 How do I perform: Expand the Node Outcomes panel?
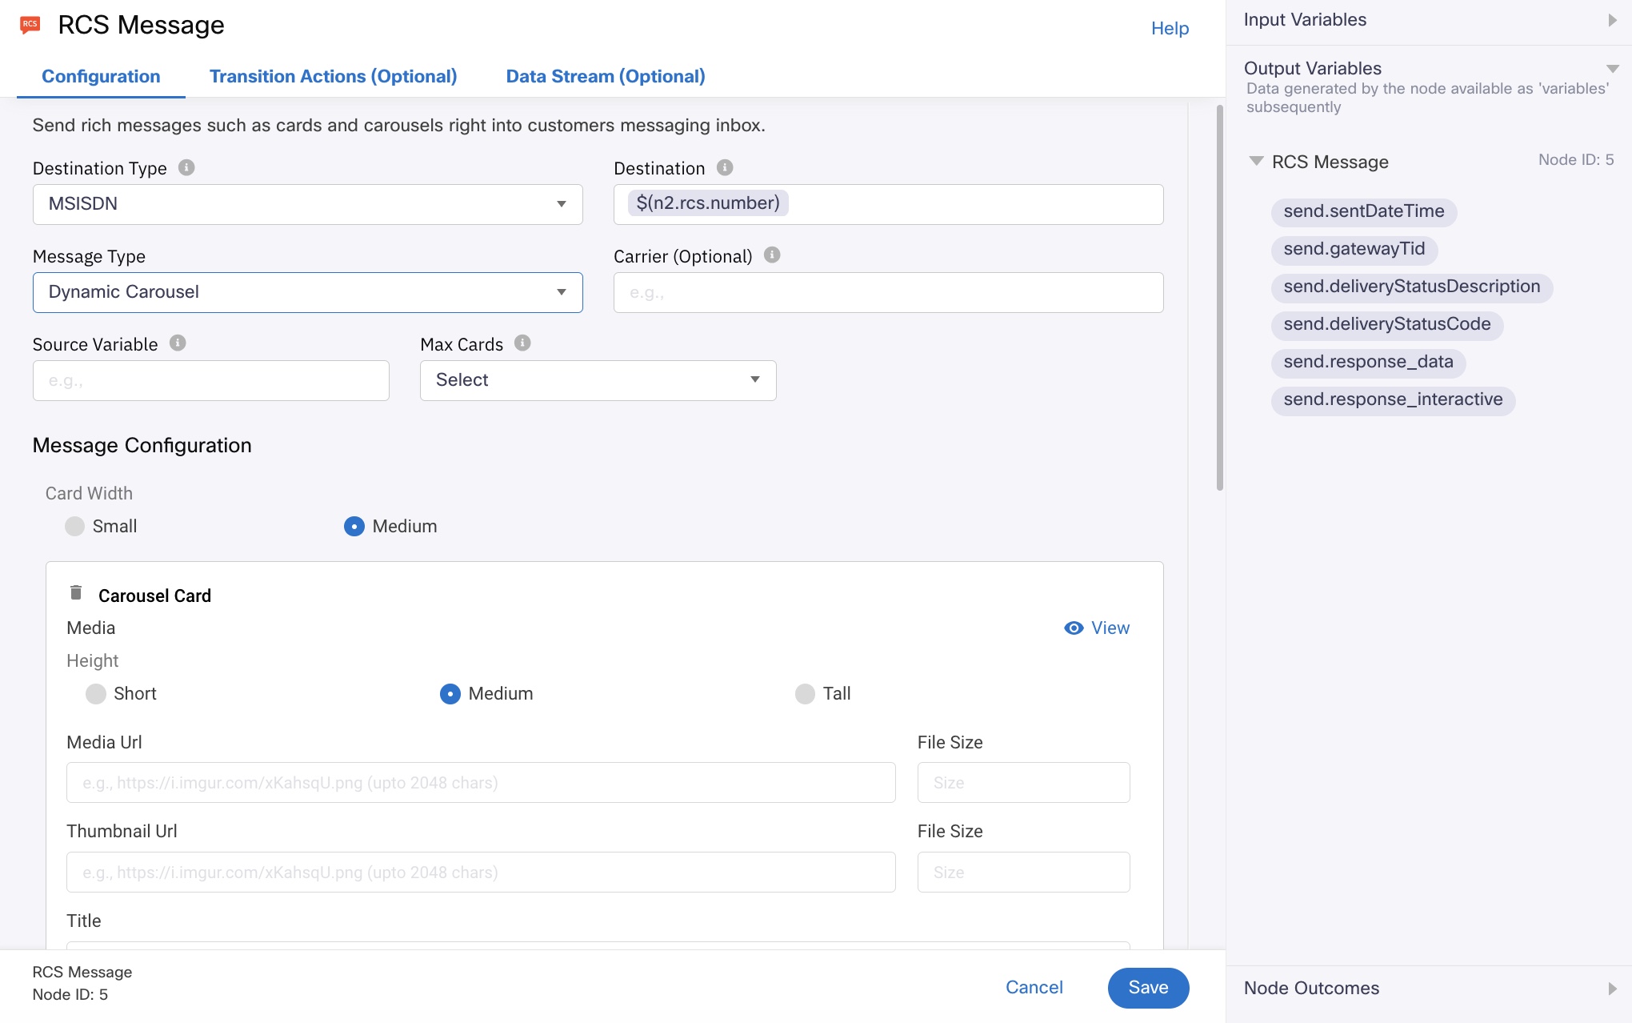1613,989
